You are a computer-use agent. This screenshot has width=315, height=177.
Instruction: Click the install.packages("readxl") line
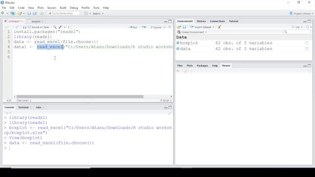[x=47, y=31]
